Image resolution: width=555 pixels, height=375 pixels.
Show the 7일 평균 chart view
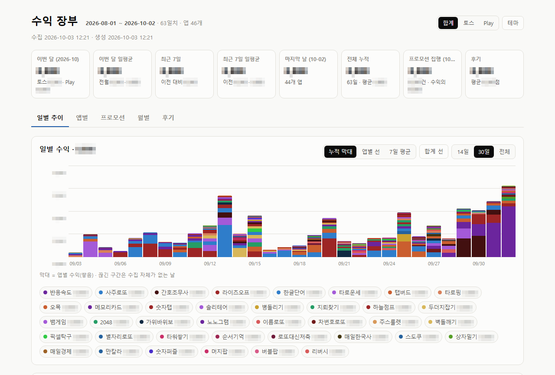[399, 152]
